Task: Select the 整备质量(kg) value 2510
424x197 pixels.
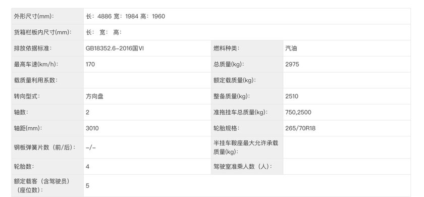Action: (292, 96)
